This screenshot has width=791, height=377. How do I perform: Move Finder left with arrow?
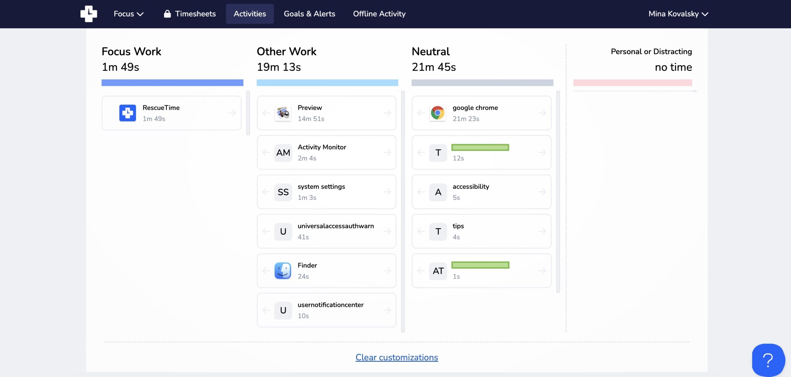pyautogui.click(x=266, y=271)
